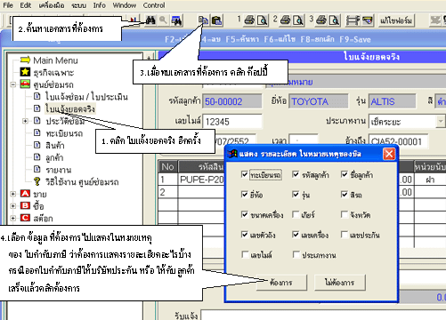446x320 pixels.
Task: Open print preview for form 2
Action: coord(298,20)
